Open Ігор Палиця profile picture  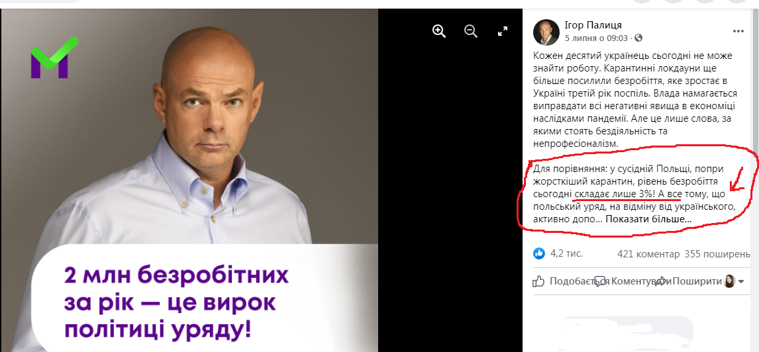[x=546, y=32]
